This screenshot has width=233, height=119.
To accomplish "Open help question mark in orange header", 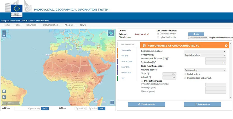I will 226,46.
